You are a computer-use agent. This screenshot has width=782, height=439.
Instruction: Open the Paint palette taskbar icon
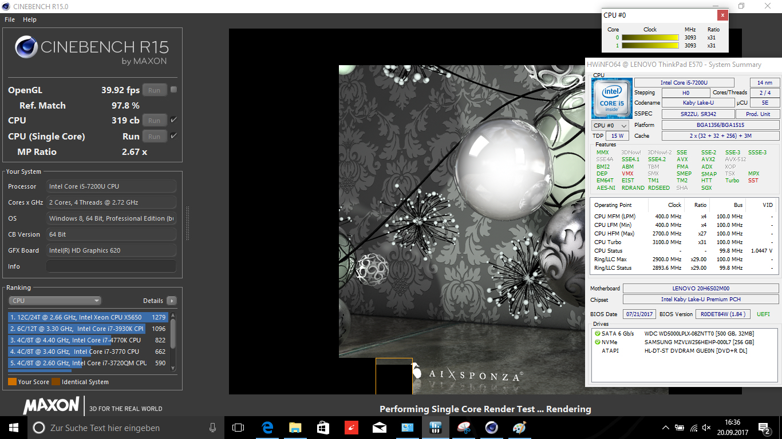coord(519,428)
